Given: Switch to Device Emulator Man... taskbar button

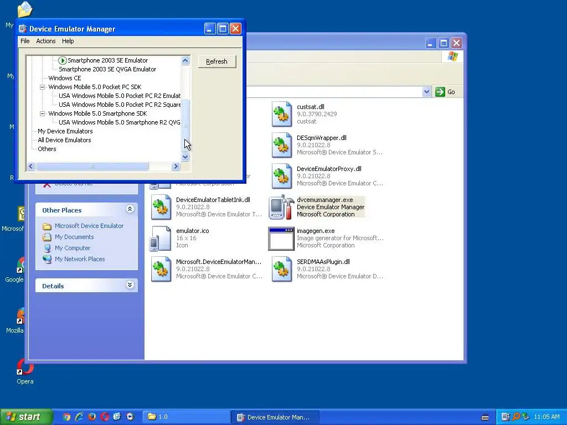Looking at the screenshot, I should tap(275, 417).
